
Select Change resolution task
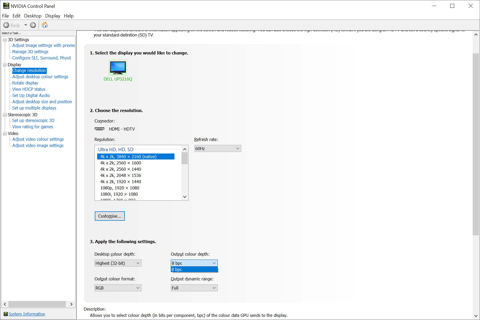(29, 70)
